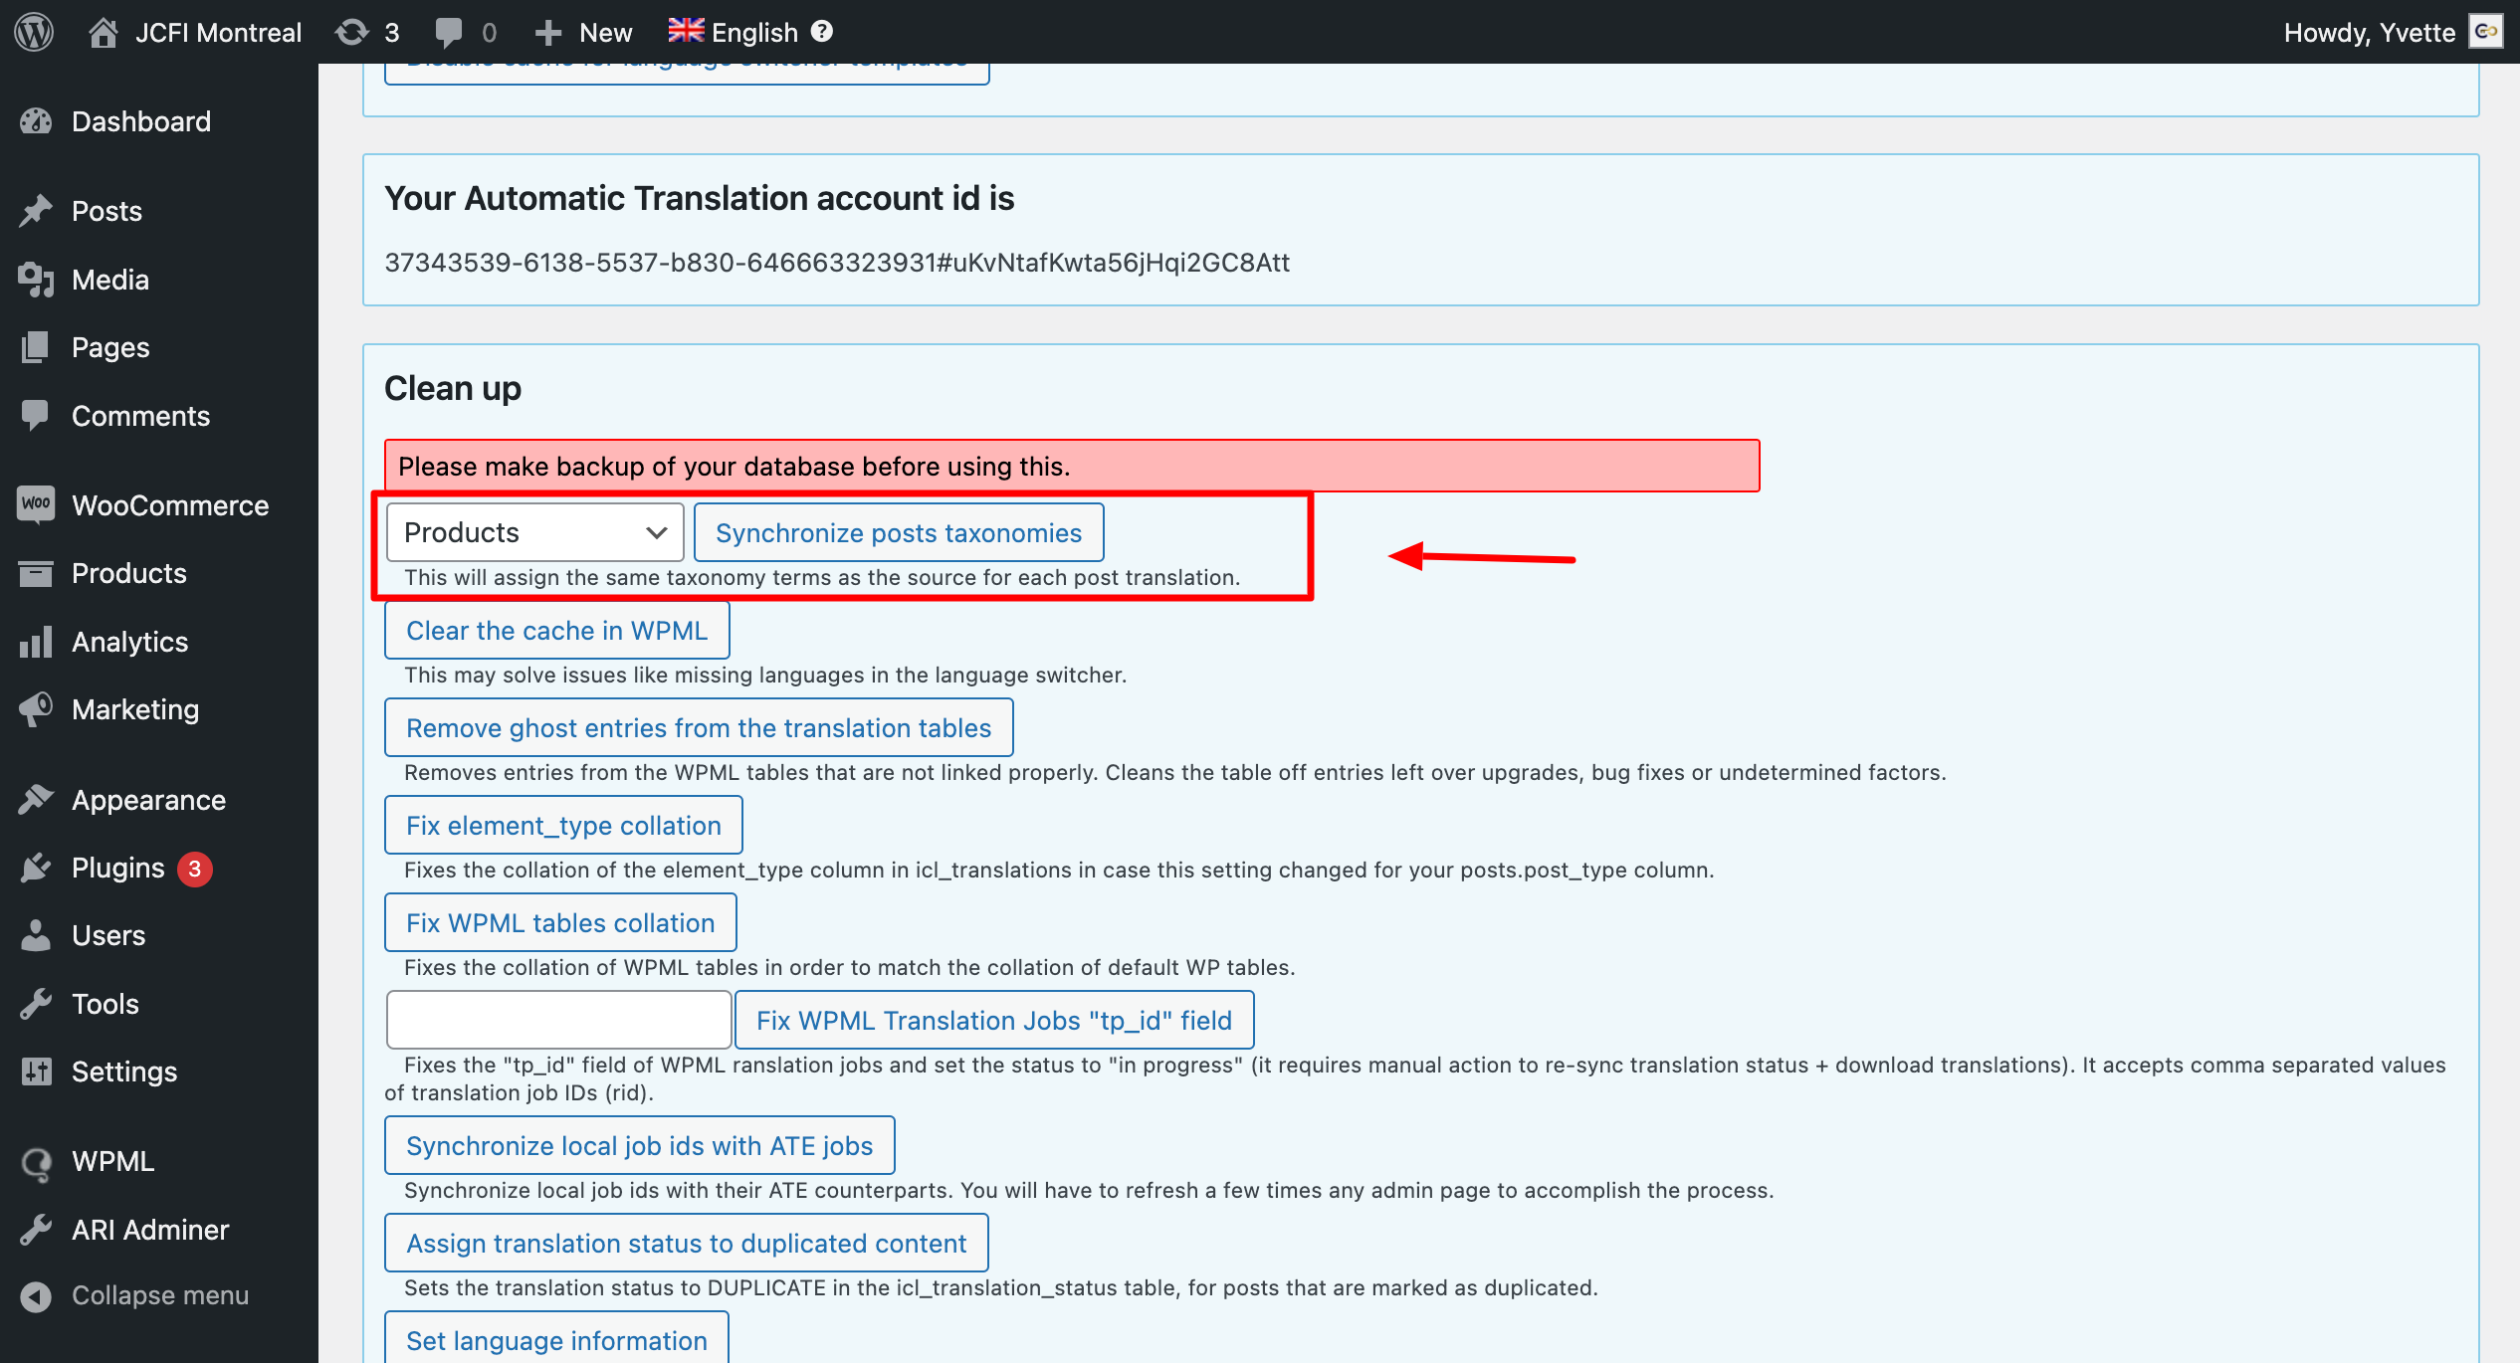
Task: Click Fix element_type collation button
Action: click(563, 825)
